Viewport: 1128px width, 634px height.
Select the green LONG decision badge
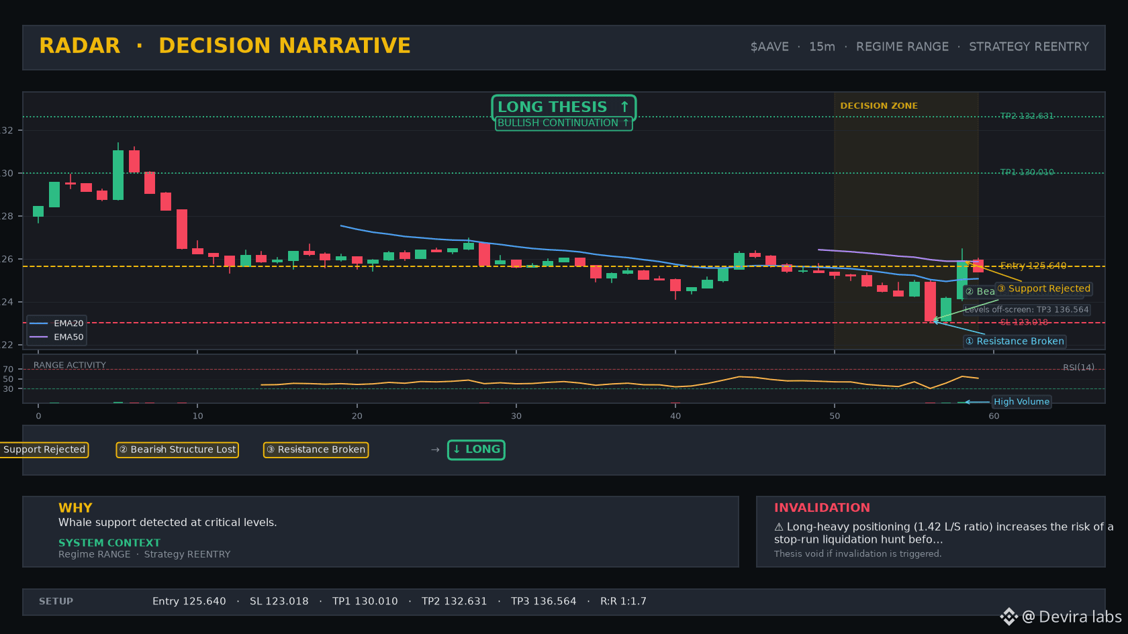pos(476,450)
